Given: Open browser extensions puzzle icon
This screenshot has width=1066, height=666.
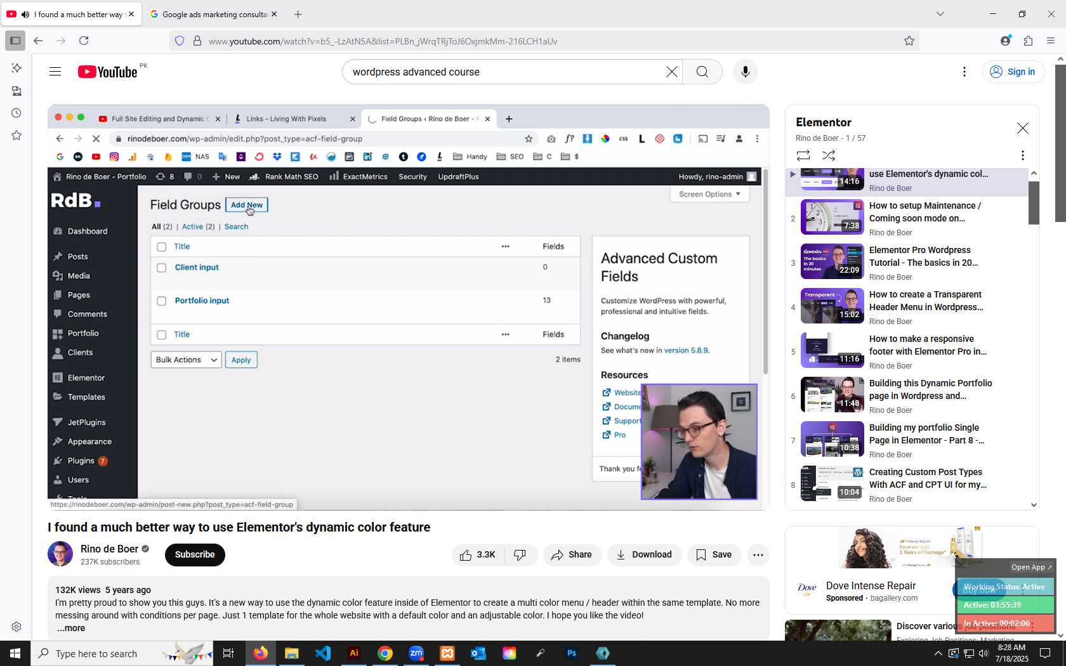Looking at the screenshot, I should tap(1029, 41).
